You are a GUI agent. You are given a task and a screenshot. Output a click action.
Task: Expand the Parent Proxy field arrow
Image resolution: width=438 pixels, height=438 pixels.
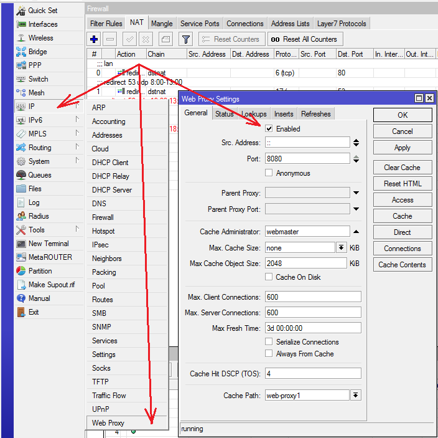(x=356, y=193)
